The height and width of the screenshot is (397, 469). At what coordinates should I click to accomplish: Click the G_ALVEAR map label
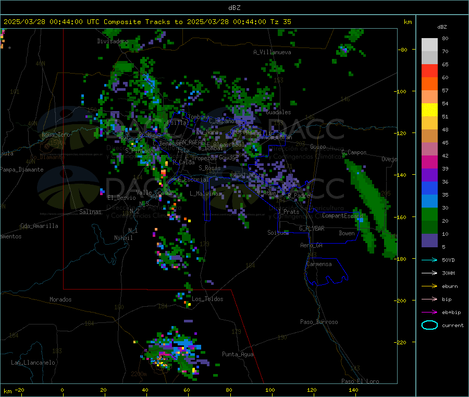click(x=312, y=228)
